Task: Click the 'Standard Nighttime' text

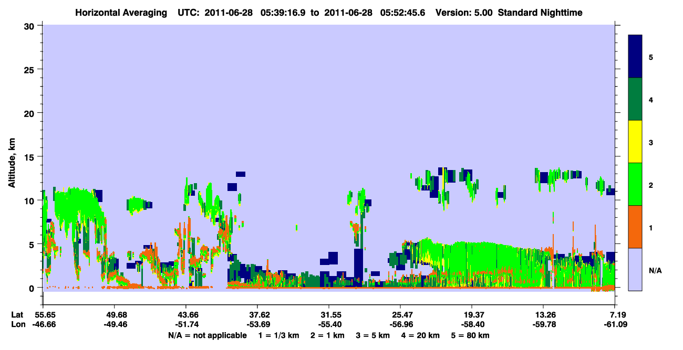Action: click(540, 12)
